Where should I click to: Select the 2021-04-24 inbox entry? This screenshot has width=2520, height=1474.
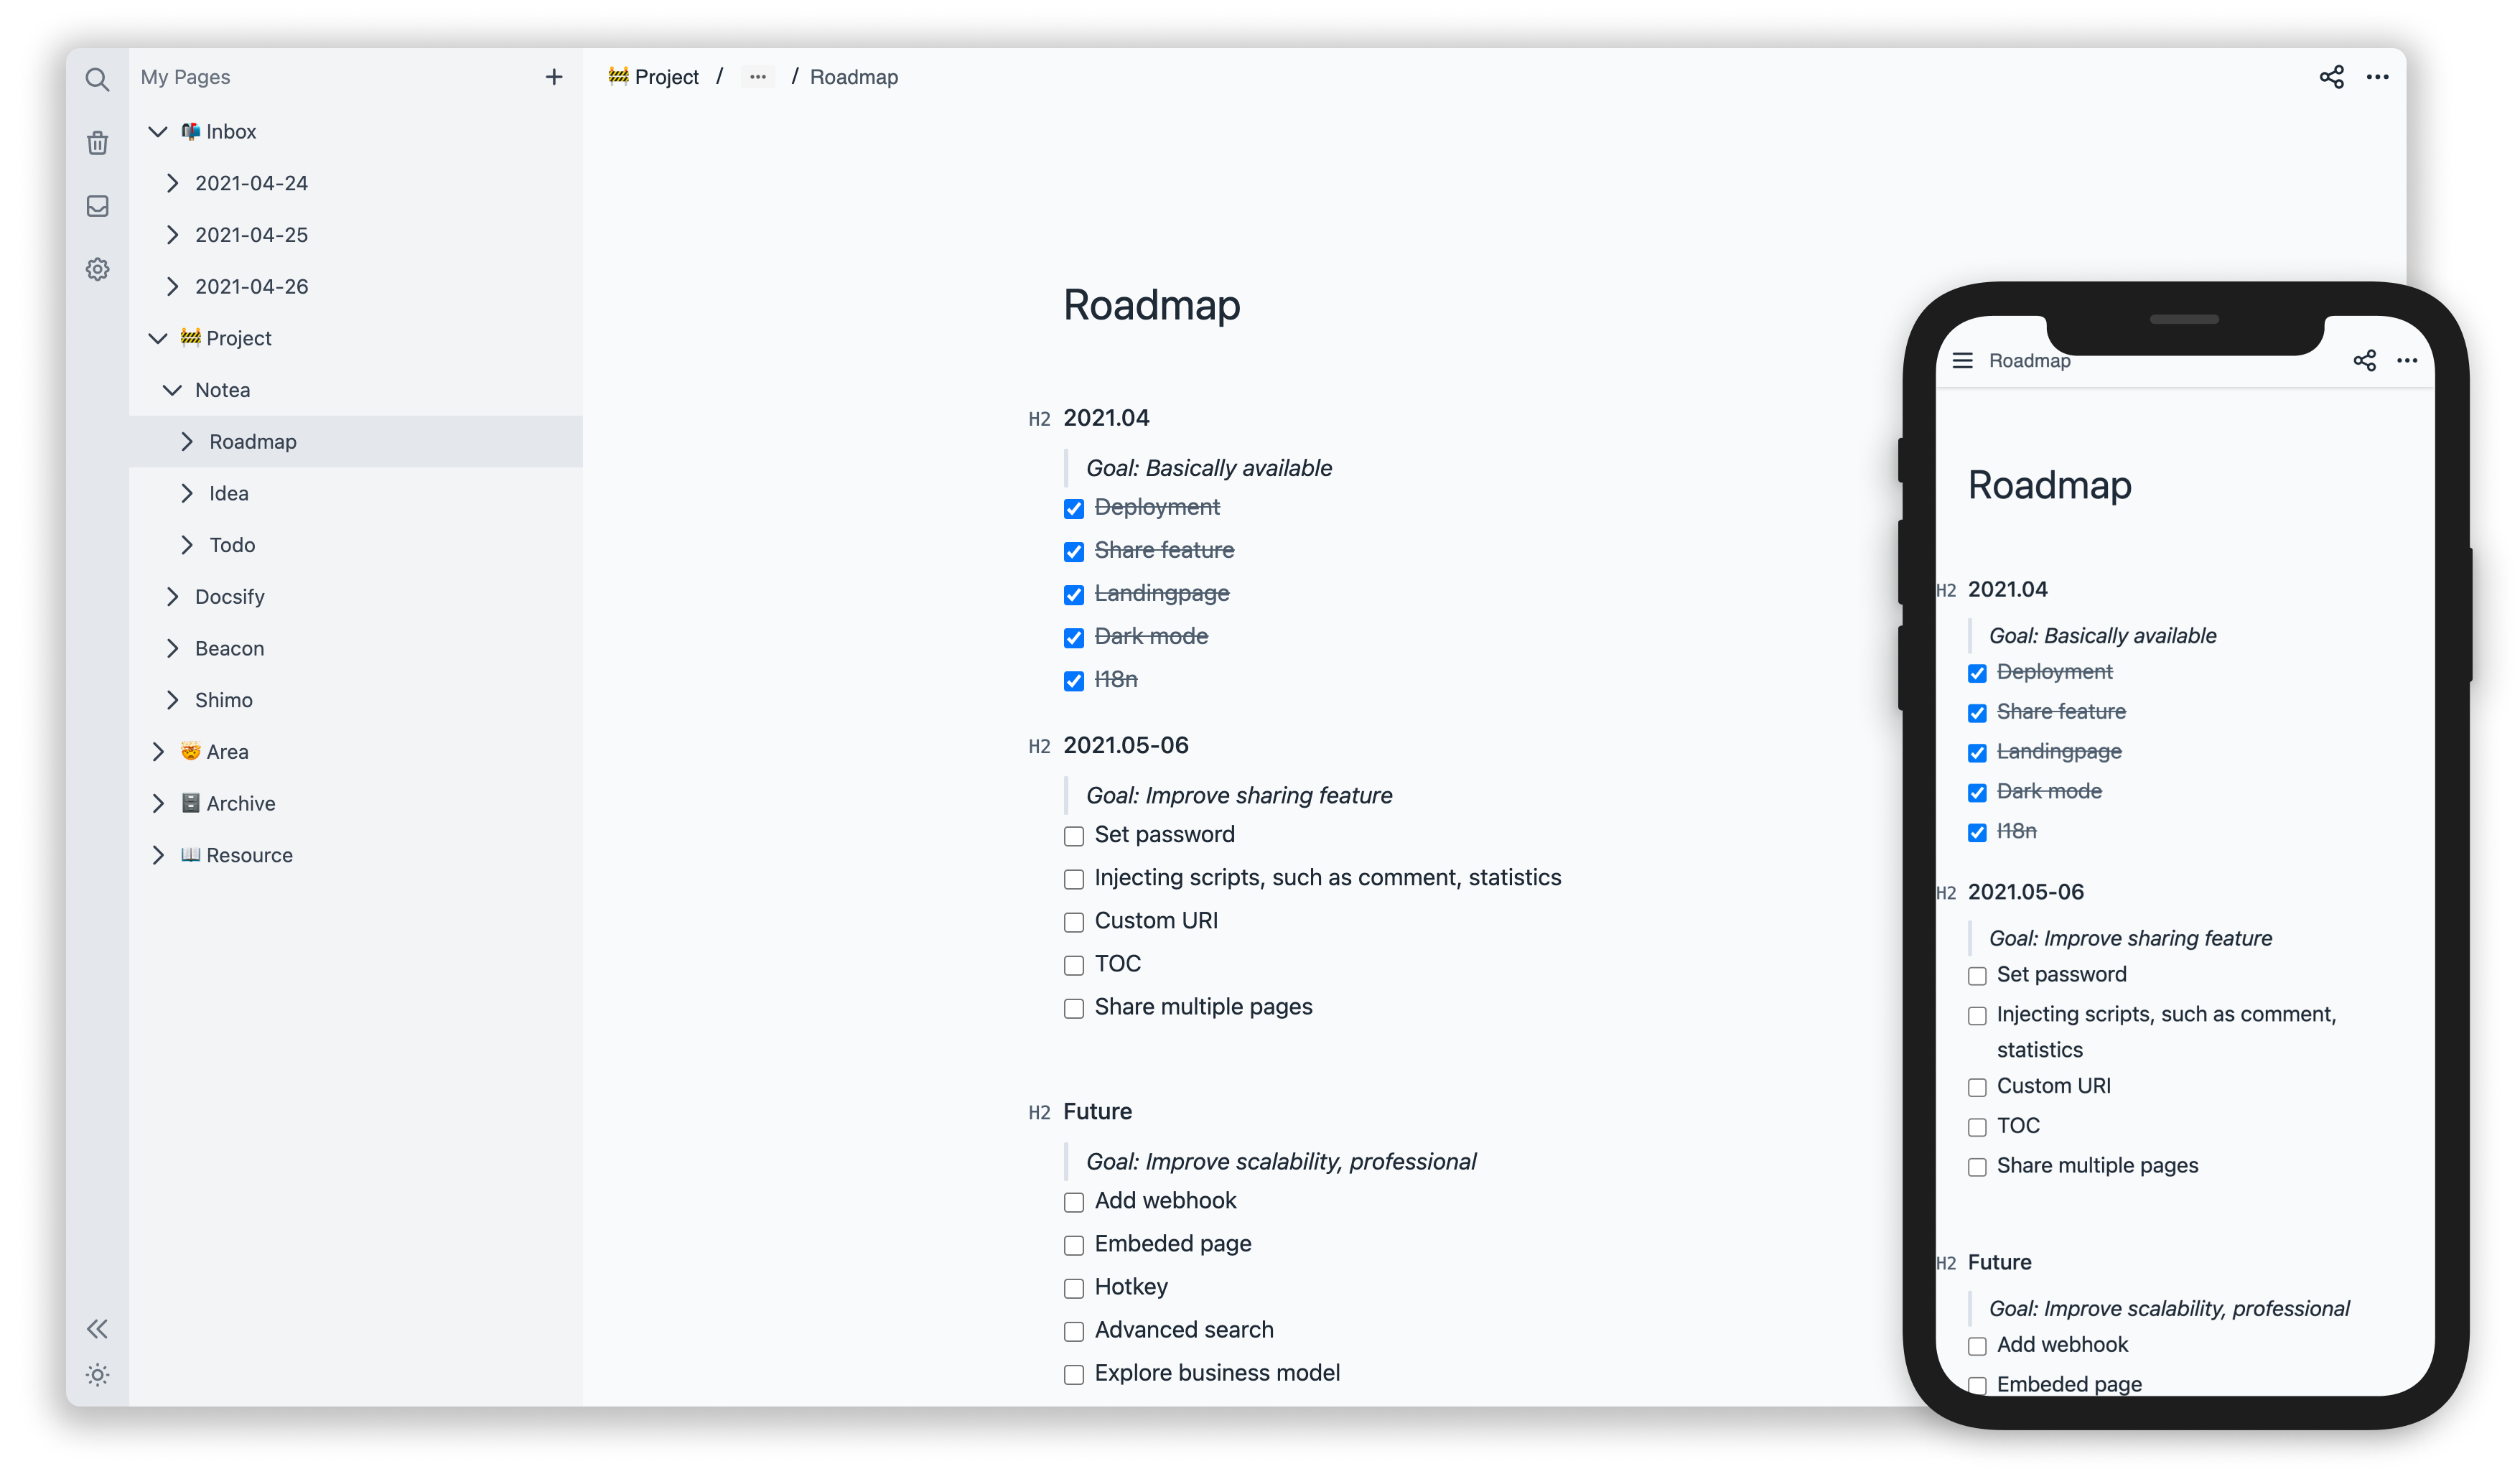pos(254,182)
